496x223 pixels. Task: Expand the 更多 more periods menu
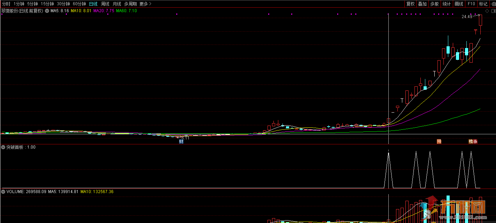pos(145,4)
